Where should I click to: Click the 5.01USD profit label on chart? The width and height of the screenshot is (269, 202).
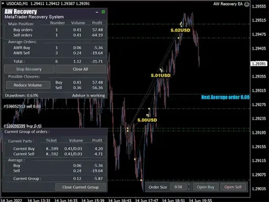(161, 75)
